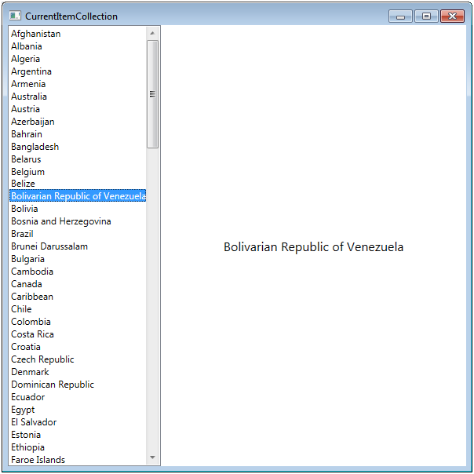474x474 pixels.
Task: Select Croatia in the list
Action: coord(78,347)
